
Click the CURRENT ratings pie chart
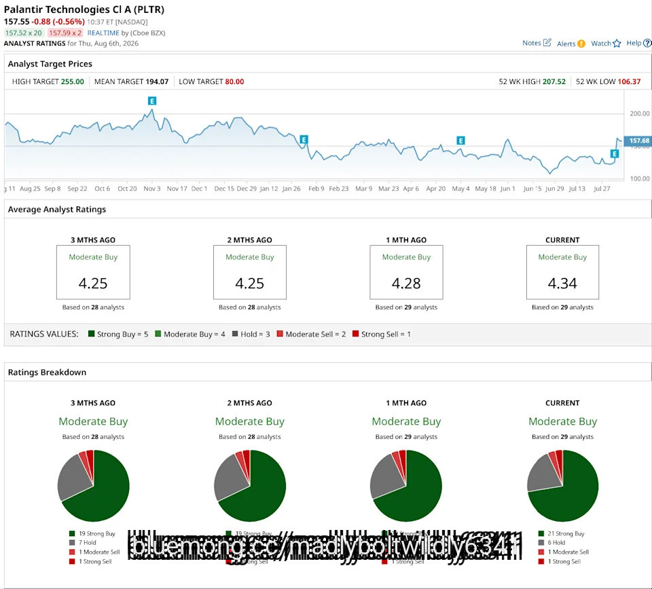(x=562, y=486)
